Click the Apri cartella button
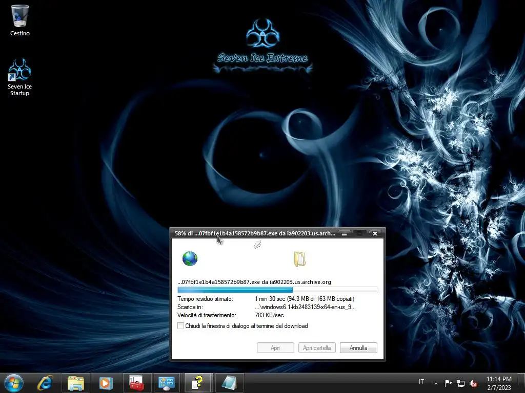 pos(317,348)
